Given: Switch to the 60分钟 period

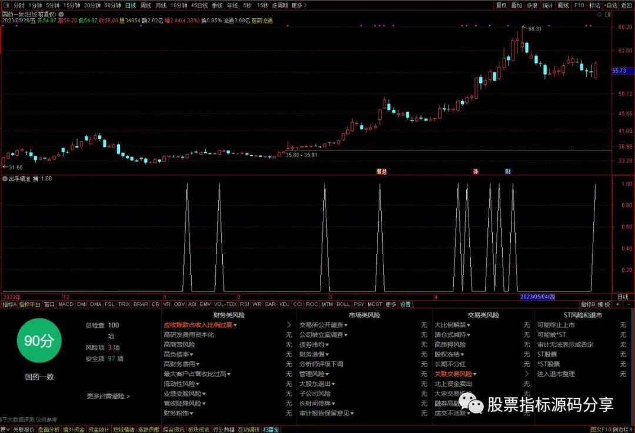Looking at the screenshot, I should (x=112, y=5).
